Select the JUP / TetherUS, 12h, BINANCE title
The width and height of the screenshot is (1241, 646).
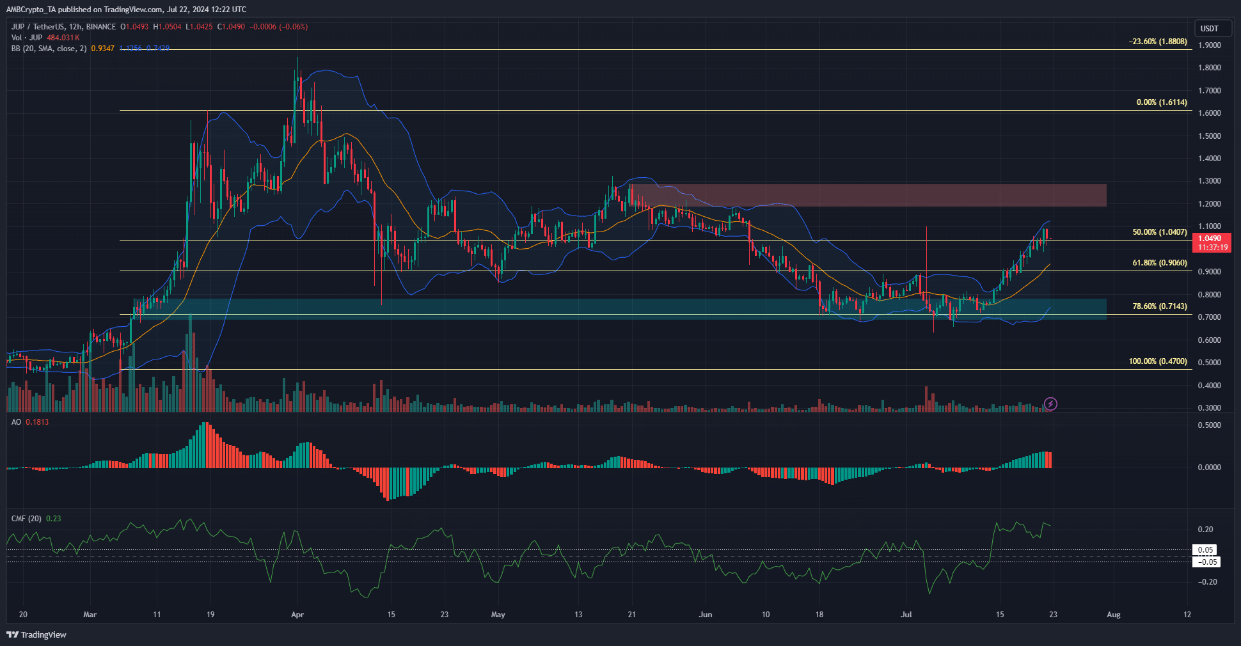pos(63,27)
